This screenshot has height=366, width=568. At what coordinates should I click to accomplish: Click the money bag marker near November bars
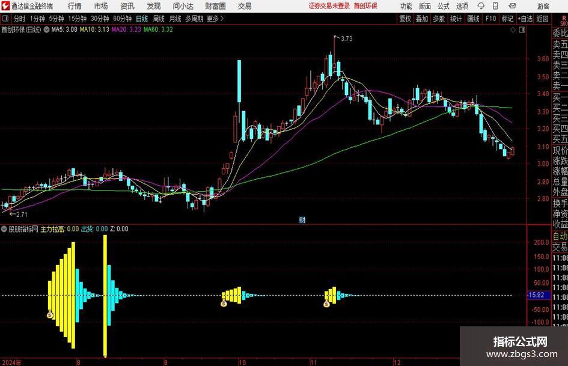click(326, 303)
